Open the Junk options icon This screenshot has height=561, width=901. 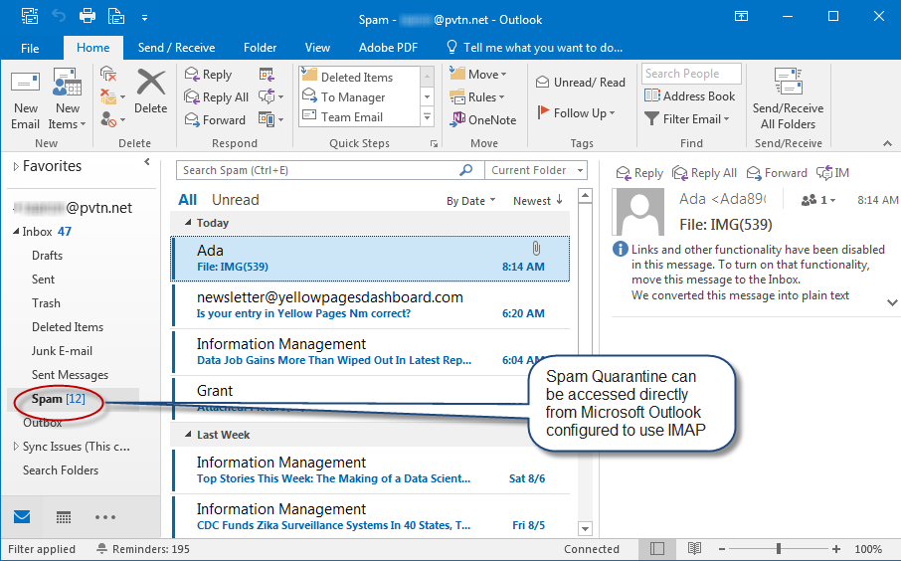coord(112,119)
